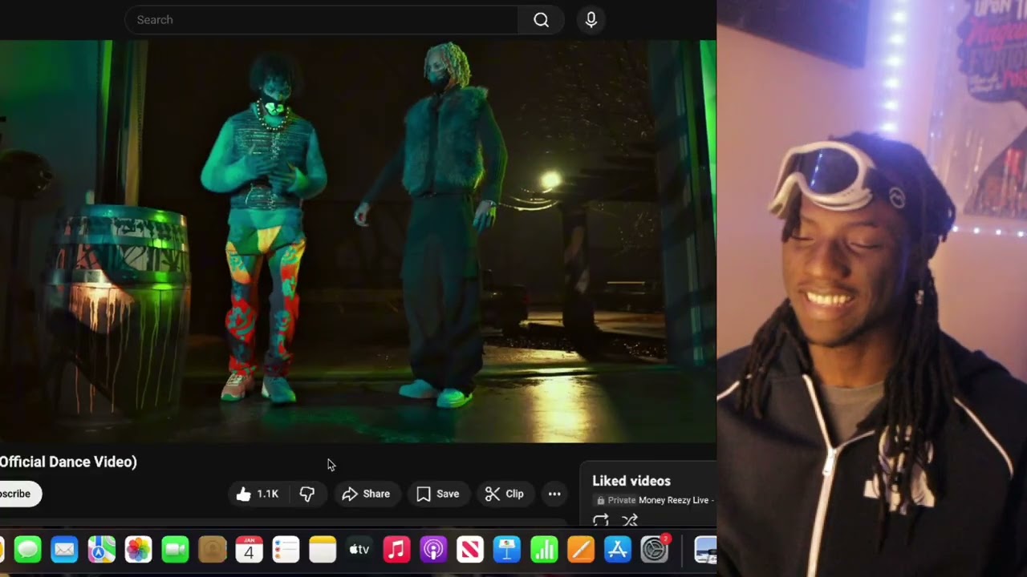The width and height of the screenshot is (1027, 577).
Task: Save the video to a playlist
Action: 438,494
